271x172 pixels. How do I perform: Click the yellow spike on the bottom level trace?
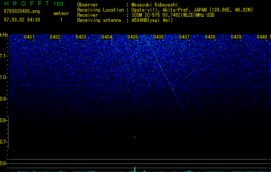click(135, 169)
